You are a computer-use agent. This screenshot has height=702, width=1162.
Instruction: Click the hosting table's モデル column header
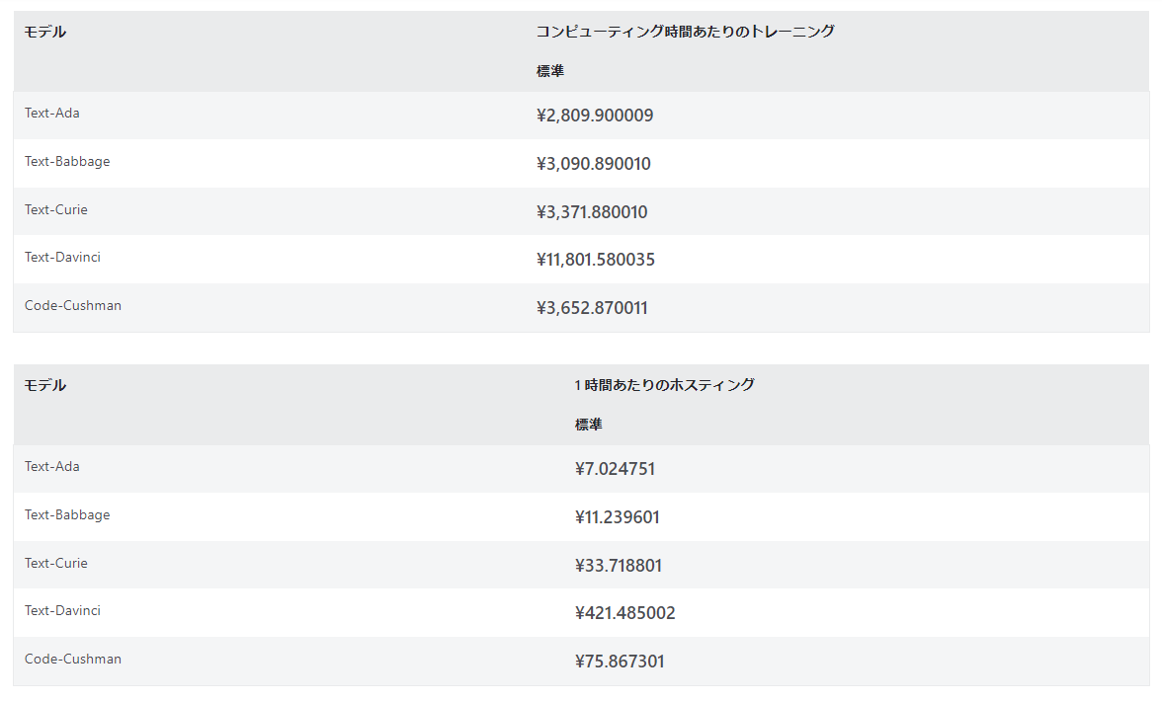click(45, 385)
